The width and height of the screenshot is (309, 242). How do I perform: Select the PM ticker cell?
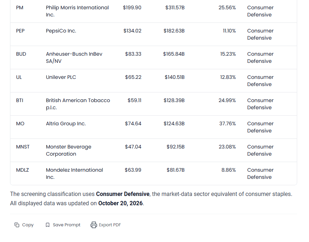tap(20, 7)
